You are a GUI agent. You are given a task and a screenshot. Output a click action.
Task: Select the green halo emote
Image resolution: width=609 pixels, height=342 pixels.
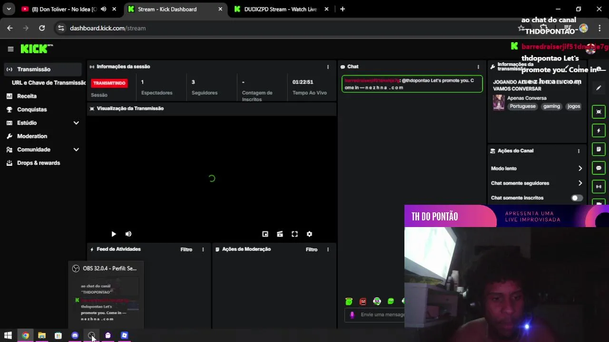[x=349, y=301]
